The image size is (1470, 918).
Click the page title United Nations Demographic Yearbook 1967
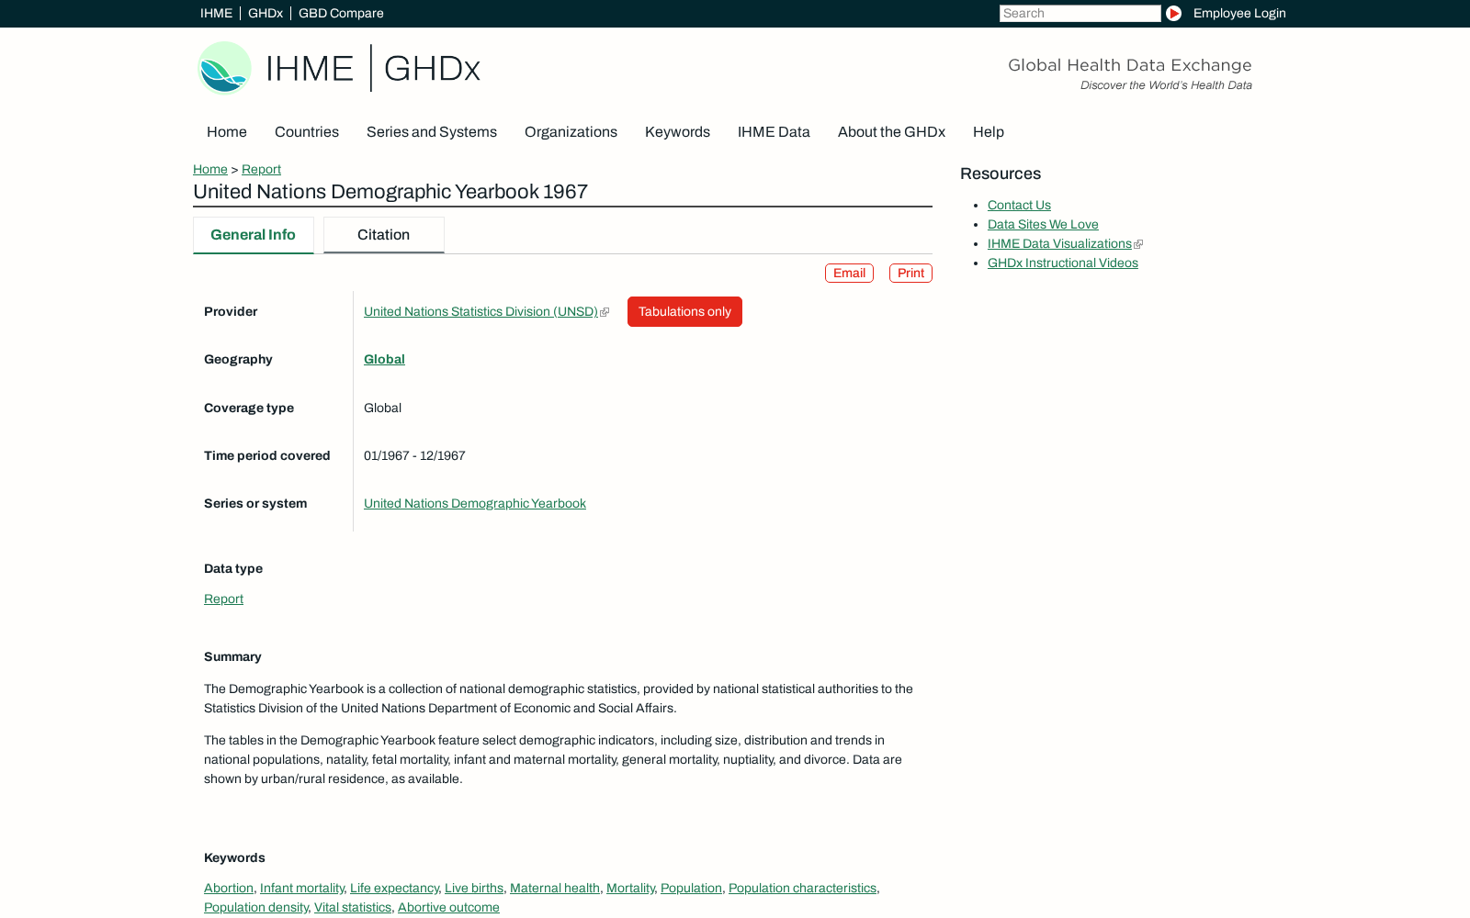(390, 192)
